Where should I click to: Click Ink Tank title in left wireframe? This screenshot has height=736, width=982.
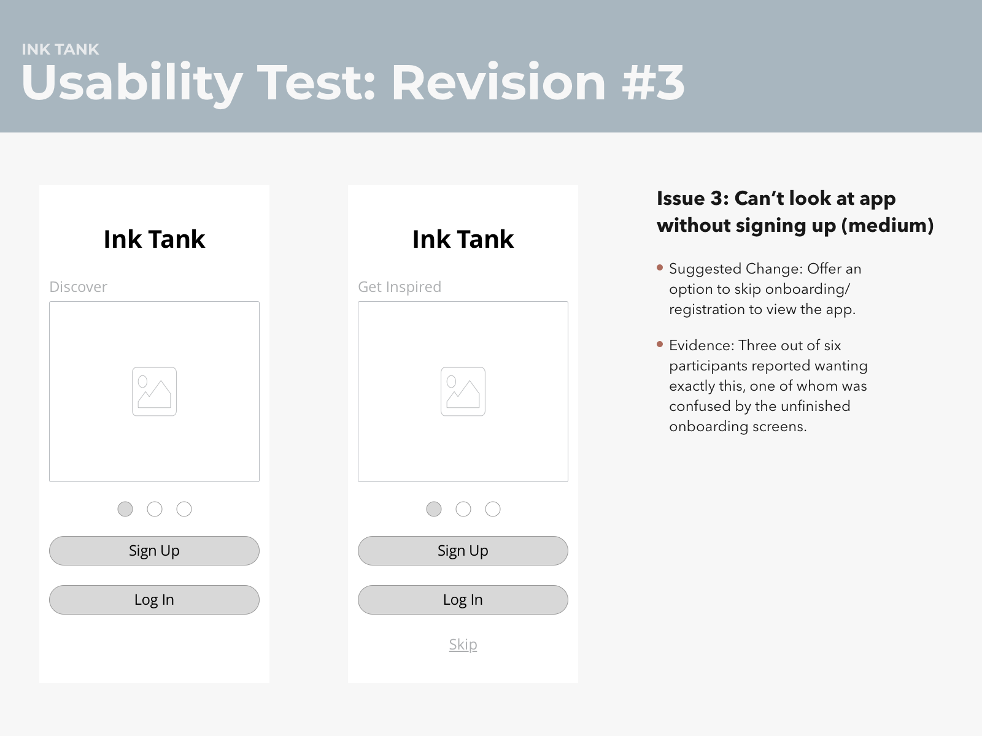(154, 239)
